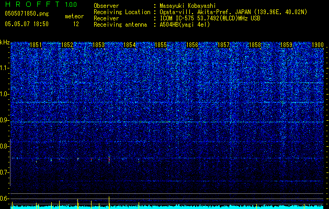Screen dimensions: 329x209
Task: Click the 'Receiver' field label
Action: (106, 18)
